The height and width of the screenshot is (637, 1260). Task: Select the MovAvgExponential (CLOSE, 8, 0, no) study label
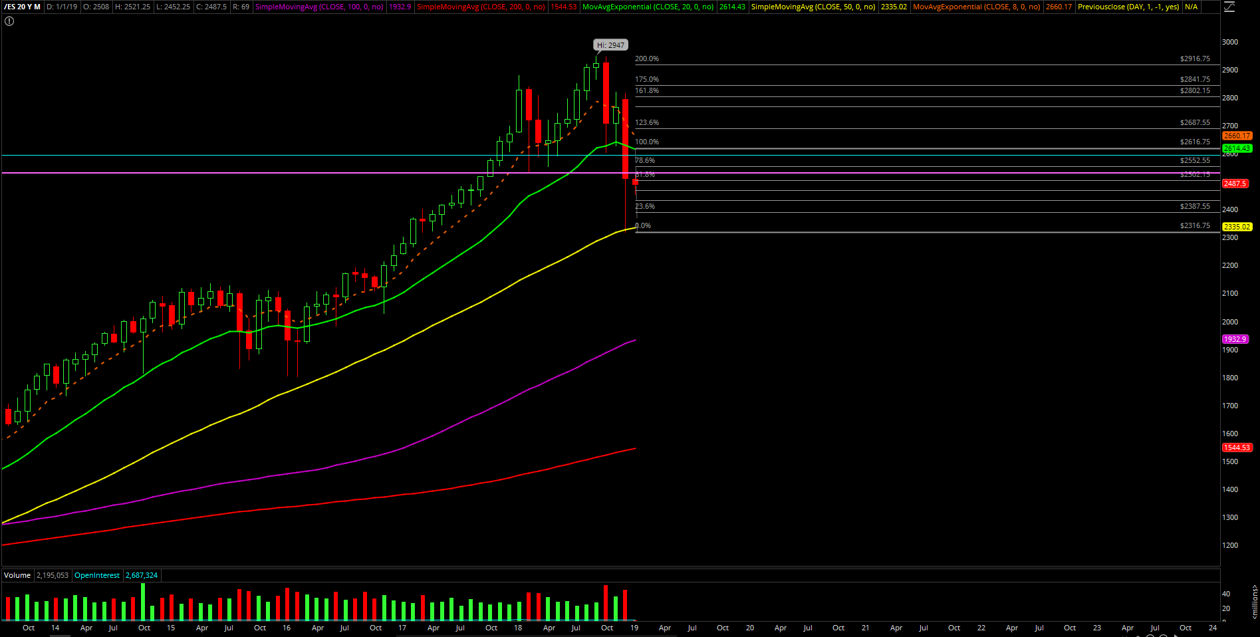977,7
